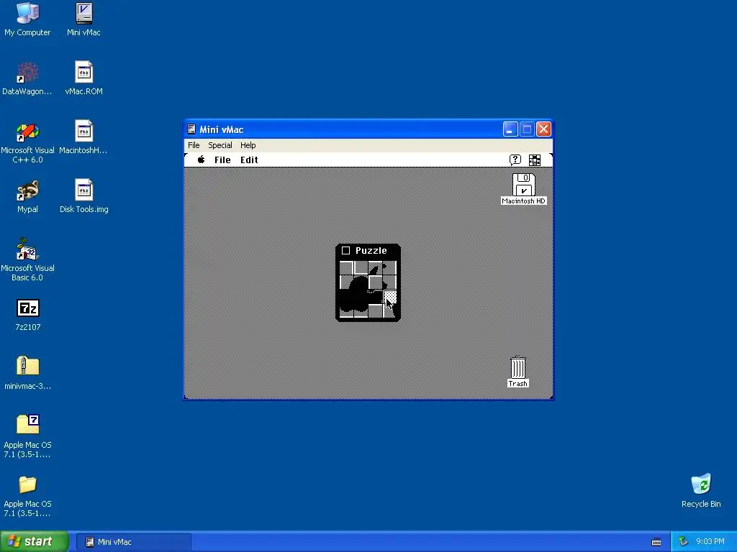Screen dimensions: 737x552
Task: Select the Apple Mac OS 7.1 7z archive icon
Action: click(28, 424)
